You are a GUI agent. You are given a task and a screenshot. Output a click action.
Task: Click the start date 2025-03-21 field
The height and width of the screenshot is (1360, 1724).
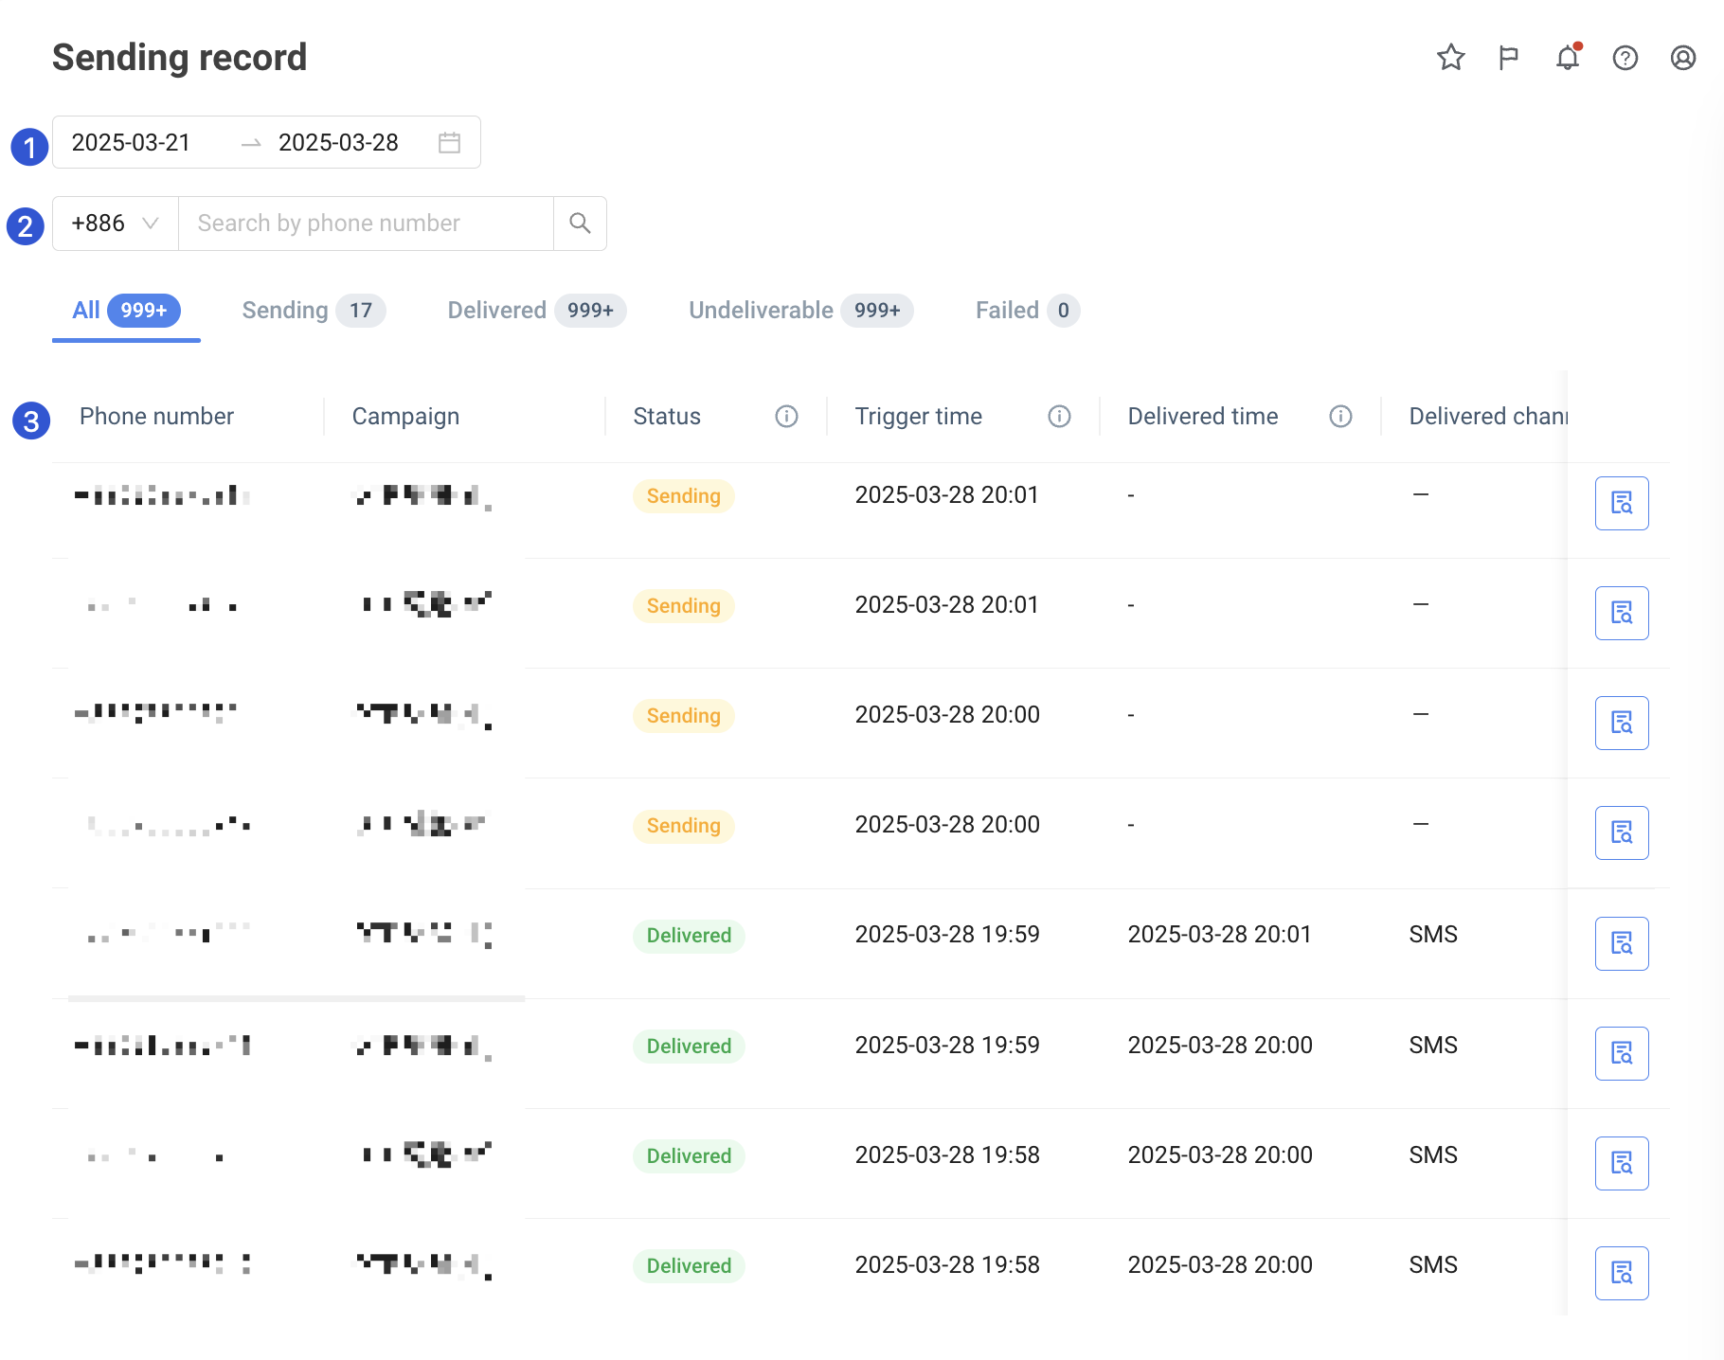132,143
